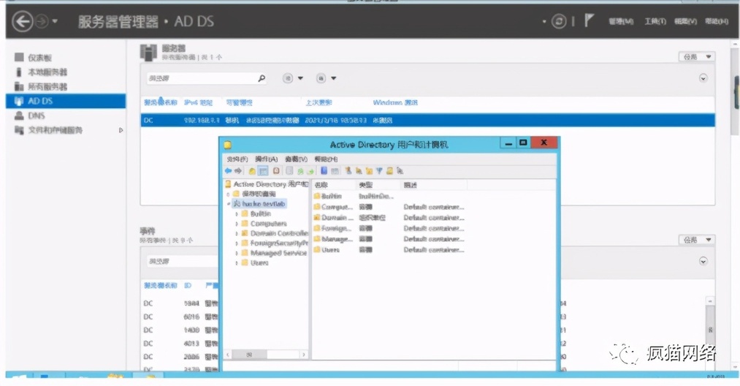Viewport: 740px width, 386px height.
Task: Click the blue Back arrow in the AD toolbar
Action: pyautogui.click(x=229, y=171)
